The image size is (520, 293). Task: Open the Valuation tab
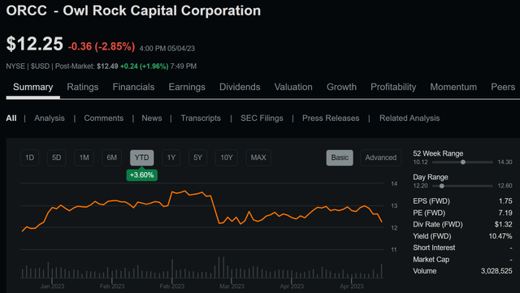[x=293, y=87]
